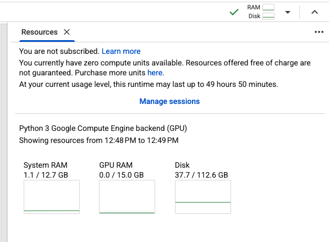The height and width of the screenshot is (242, 329).
Task: Open the Learn more link
Action: tap(121, 51)
